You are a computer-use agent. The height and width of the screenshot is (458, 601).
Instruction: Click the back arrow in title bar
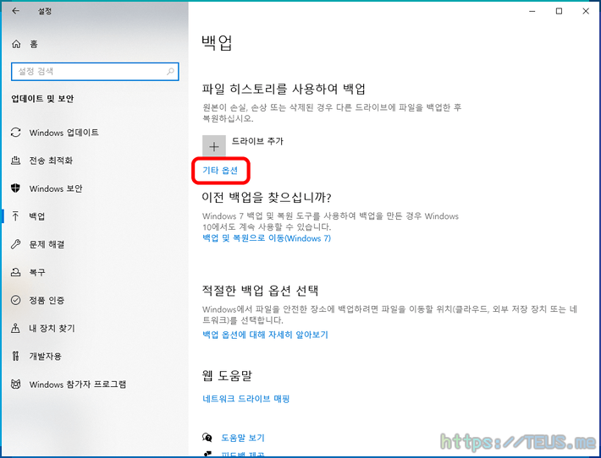coord(16,11)
